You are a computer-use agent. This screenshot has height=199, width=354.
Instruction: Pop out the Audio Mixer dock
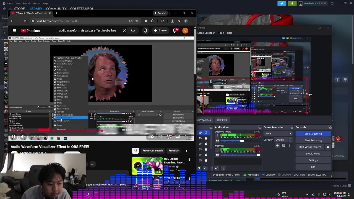(x=260, y=127)
